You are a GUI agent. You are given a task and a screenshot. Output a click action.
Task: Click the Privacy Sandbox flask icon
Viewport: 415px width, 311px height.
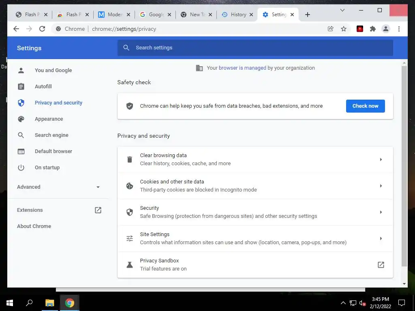tap(130, 265)
